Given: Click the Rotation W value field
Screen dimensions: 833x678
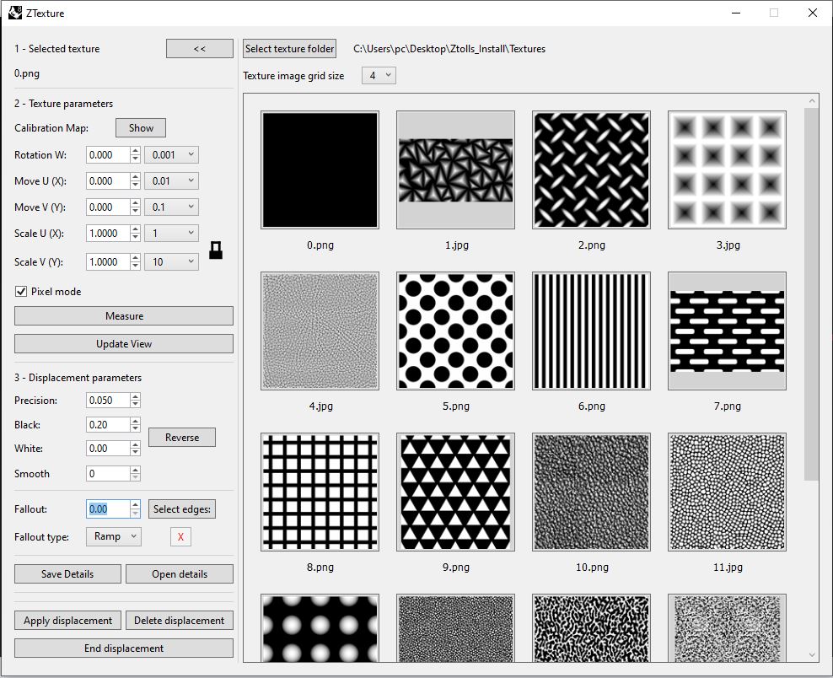Looking at the screenshot, I should click(108, 154).
